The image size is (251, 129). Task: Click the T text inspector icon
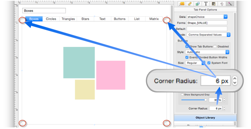point(206,4)
